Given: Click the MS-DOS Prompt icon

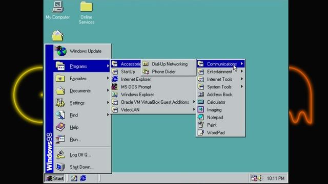Looking at the screenshot, I should 115,87.
